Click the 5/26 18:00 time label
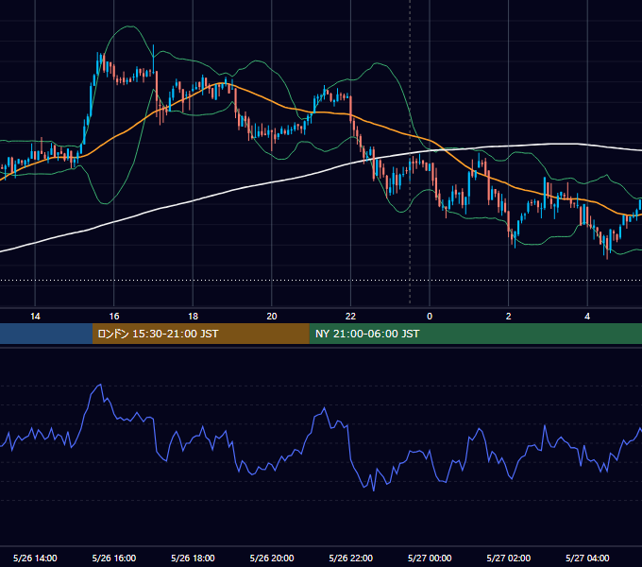Screen dimensions: 642x567 [193, 558]
